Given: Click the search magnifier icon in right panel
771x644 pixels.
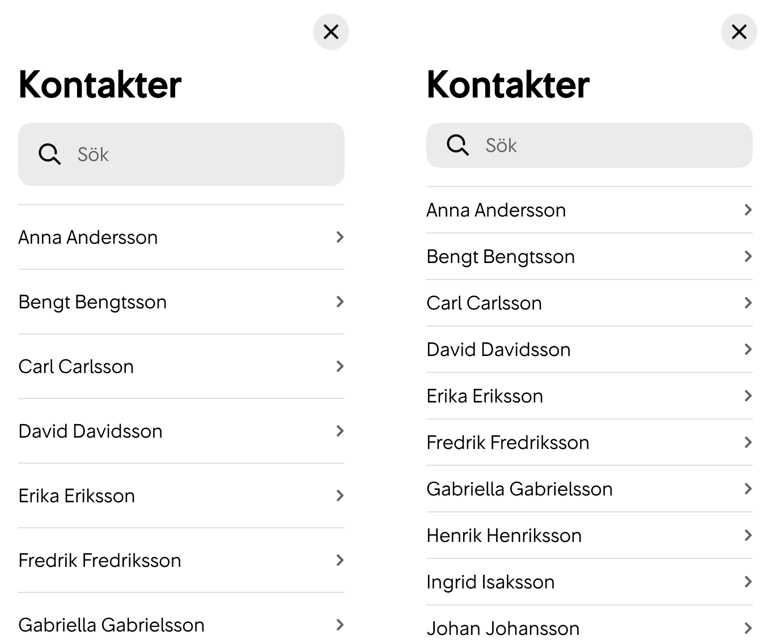Looking at the screenshot, I should tap(457, 145).
